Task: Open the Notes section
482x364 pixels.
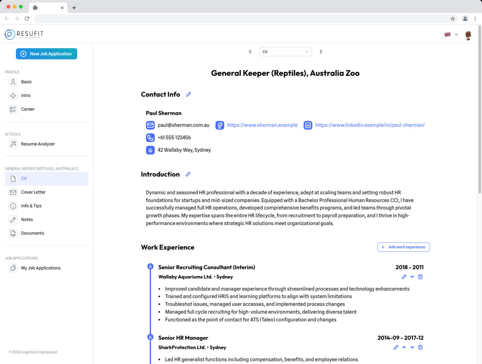Action: (26, 219)
